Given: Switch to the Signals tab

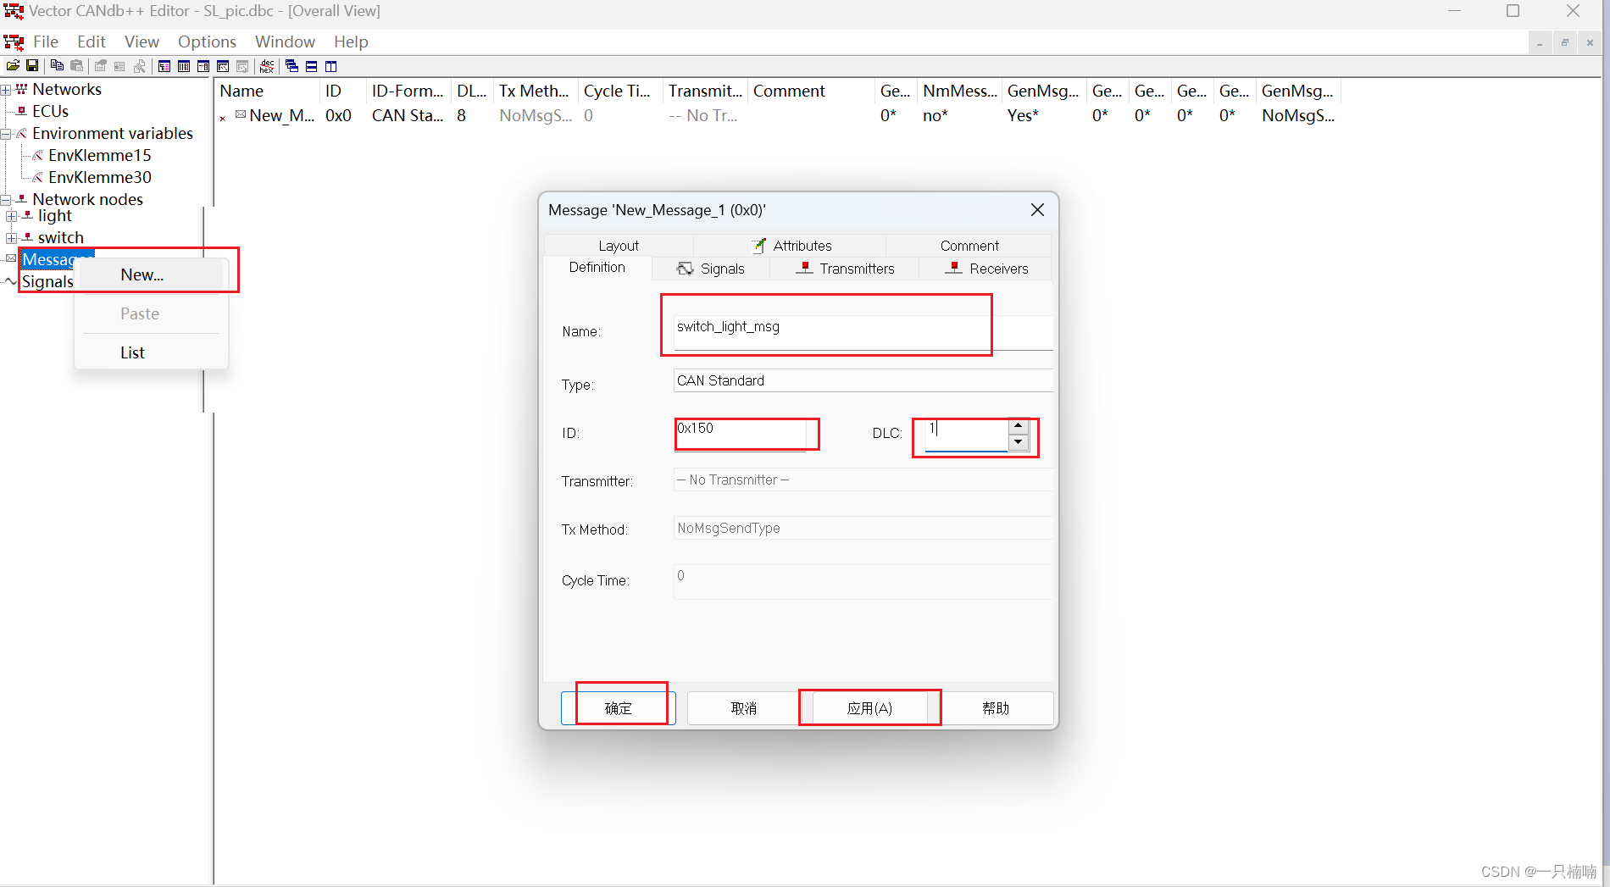Looking at the screenshot, I should pyautogui.click(x=711, y=269).
